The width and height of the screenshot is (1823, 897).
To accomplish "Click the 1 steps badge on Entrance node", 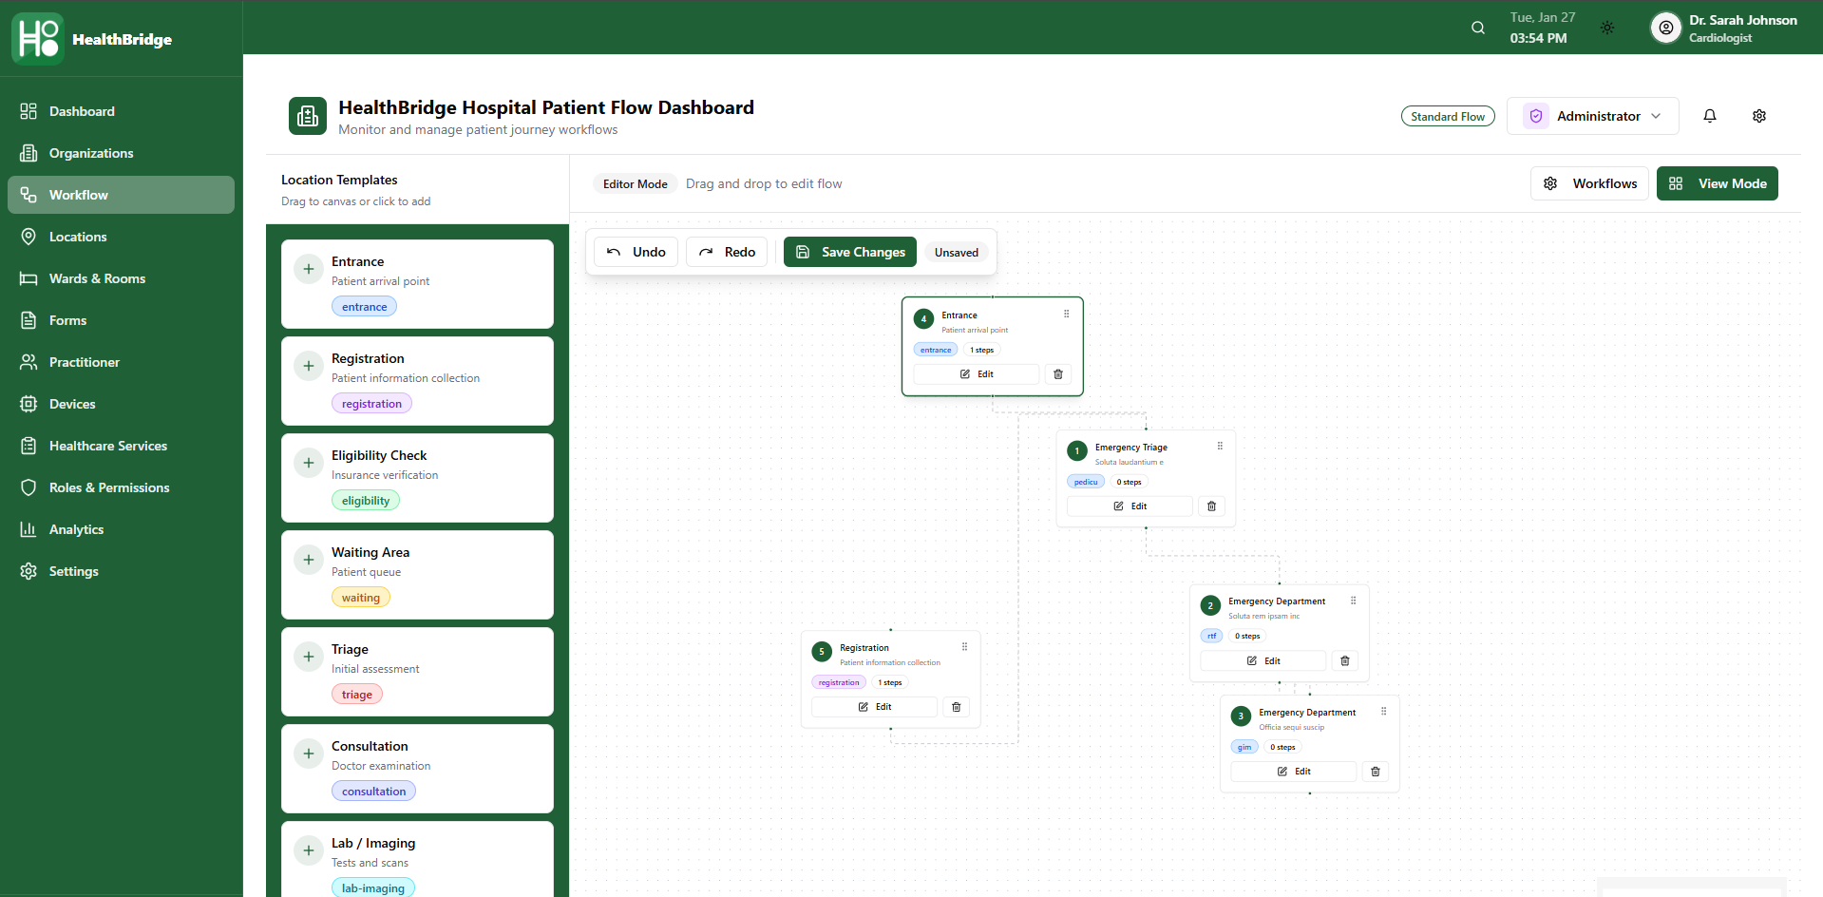I will pyautogui.click(x=981, y=350).
